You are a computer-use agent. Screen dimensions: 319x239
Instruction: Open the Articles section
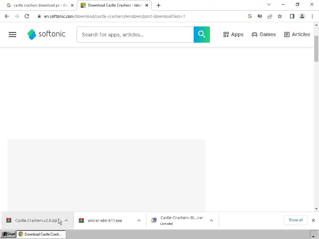(297, 34)
